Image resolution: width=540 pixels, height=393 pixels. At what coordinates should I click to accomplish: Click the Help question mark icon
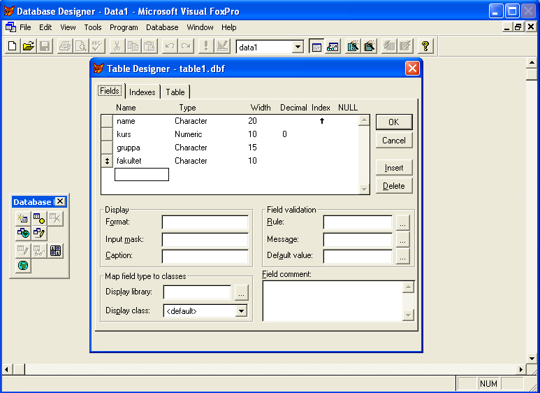point(425,46)
